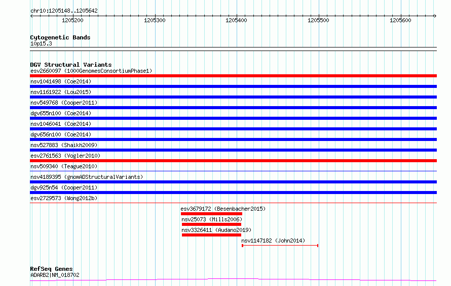Click the blue bar under nsv527883 (Shaikh2009)
This screenshot has height=286, width=451.
click(x=233, y=150)
